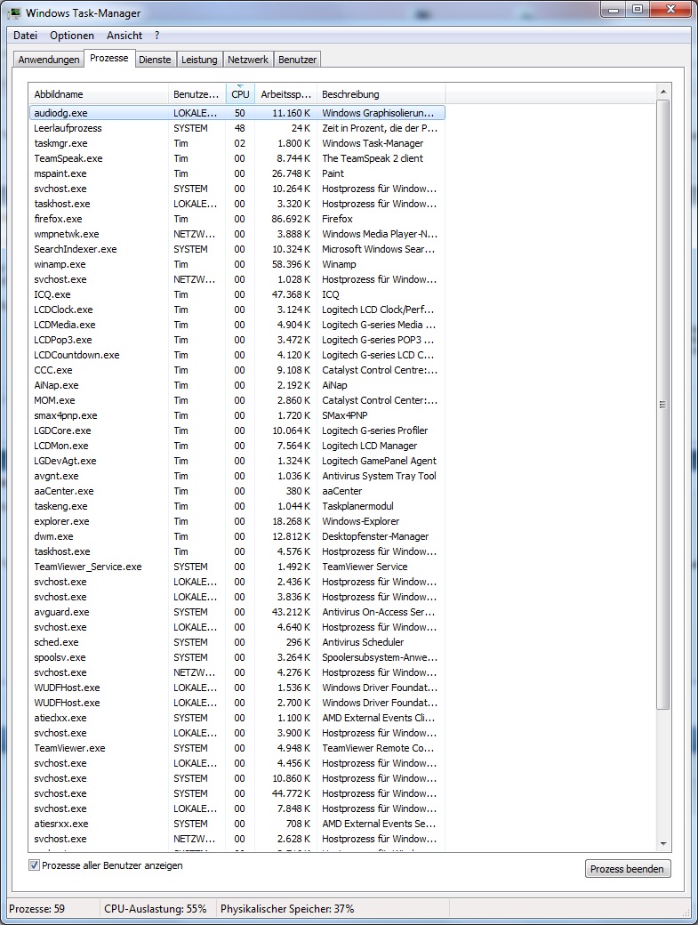Toggle 'Prozesse aller Benutzer anzeigen' checkbox
Image resolution: width=698 pixels, height=925 pixels.
34,865
